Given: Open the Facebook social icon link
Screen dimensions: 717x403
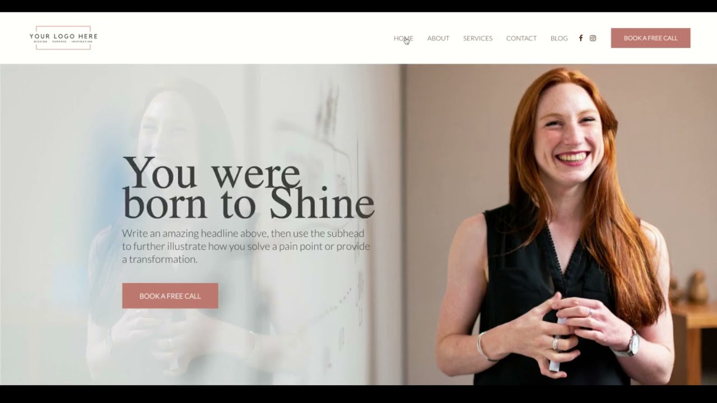Looking at the screenshot, I should (580, 38).
